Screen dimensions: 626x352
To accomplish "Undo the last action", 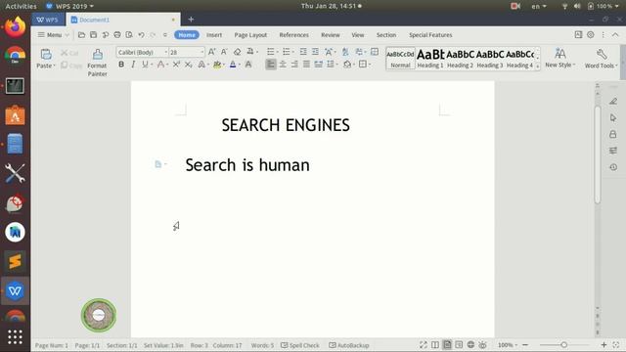I will click(141, 35).
